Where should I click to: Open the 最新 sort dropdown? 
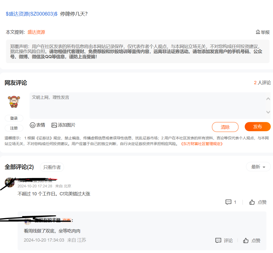pos(258,167)
